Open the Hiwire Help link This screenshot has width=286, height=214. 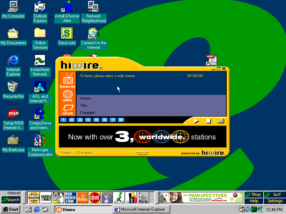click(x=66, y=153)
